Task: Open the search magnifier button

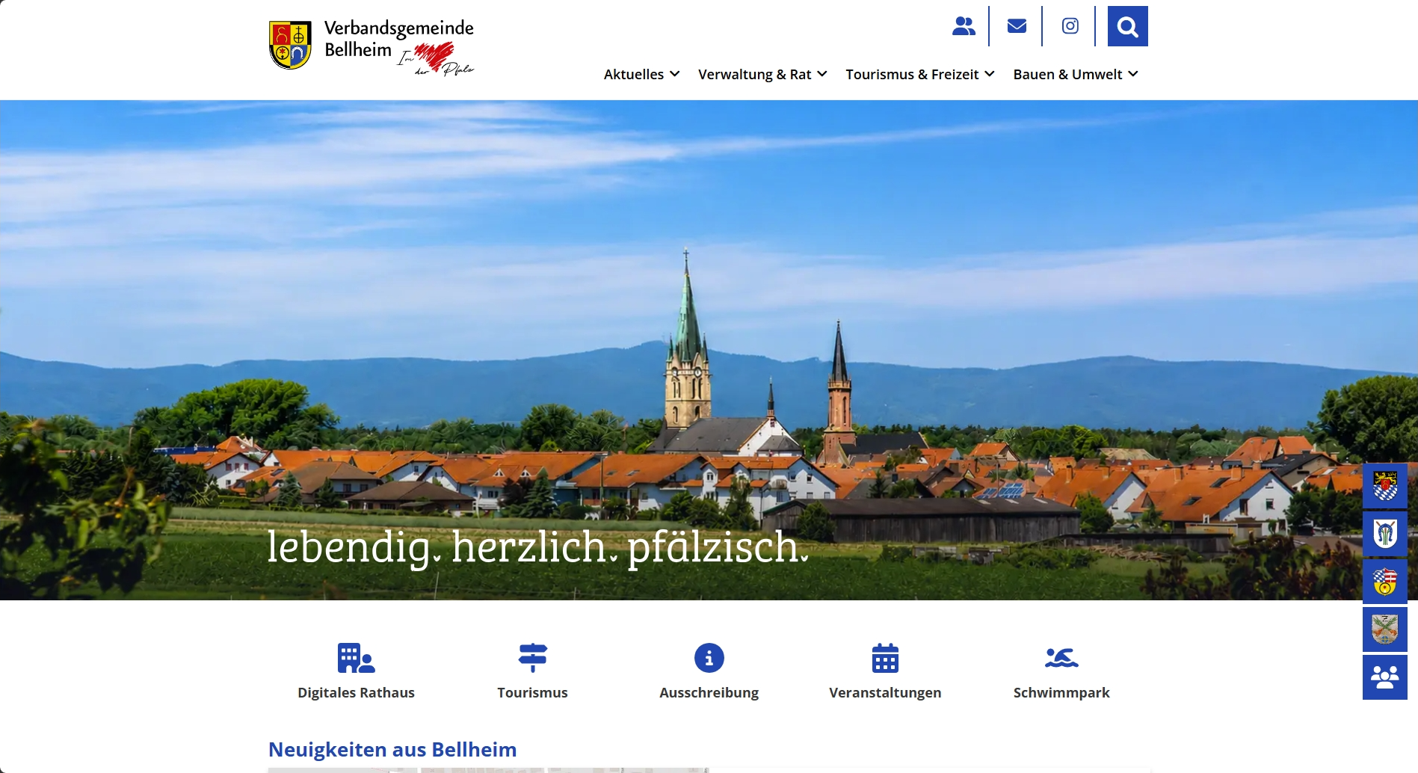Action: [1127, 26]
